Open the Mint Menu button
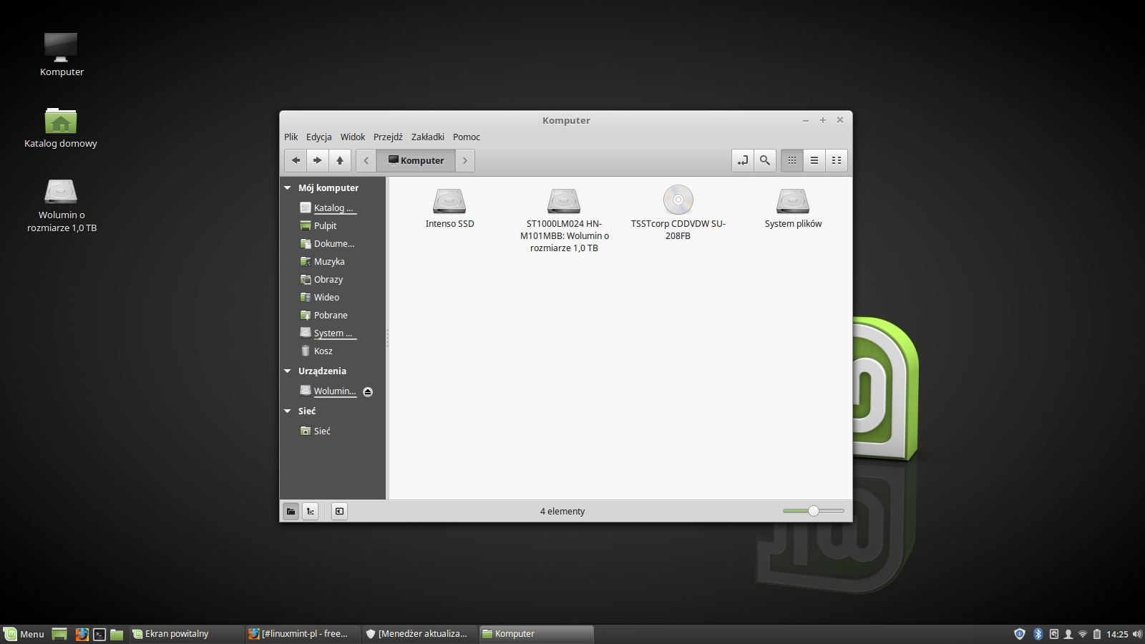1145x644 pixels. tap(24, 634)
